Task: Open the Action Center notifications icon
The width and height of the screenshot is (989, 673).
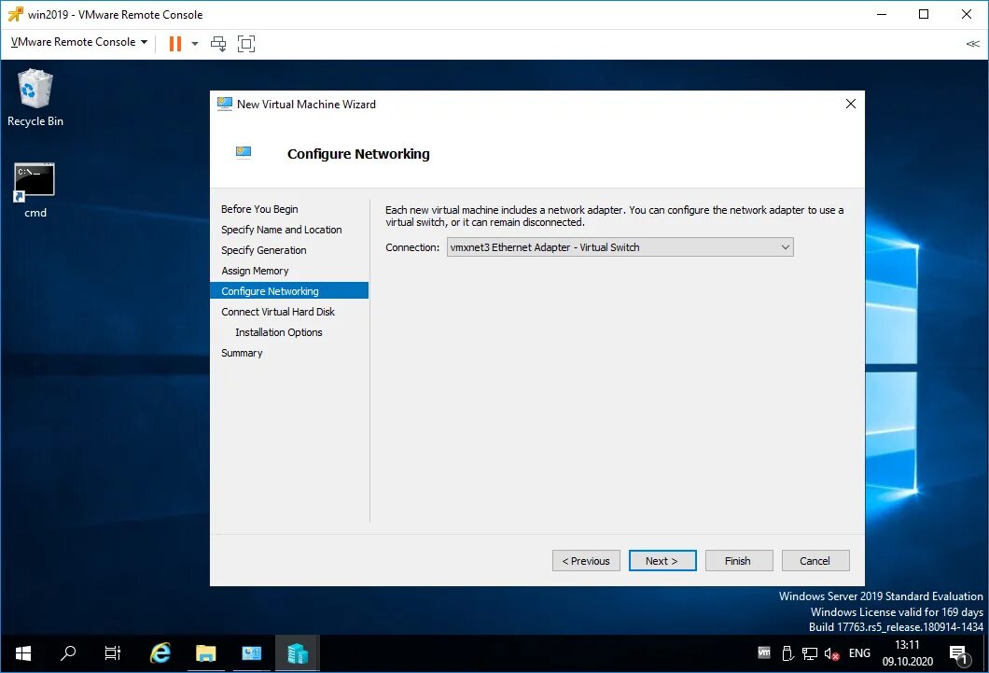Action: [x=959, y=654]
